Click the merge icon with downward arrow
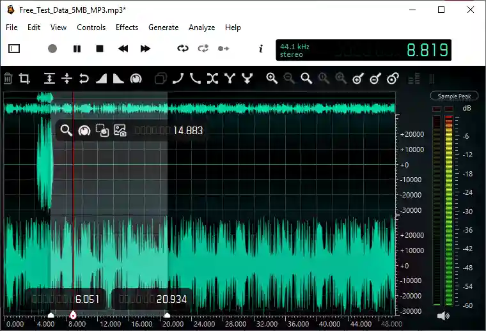This screenshot has height=331, width=486. [247, 79]
